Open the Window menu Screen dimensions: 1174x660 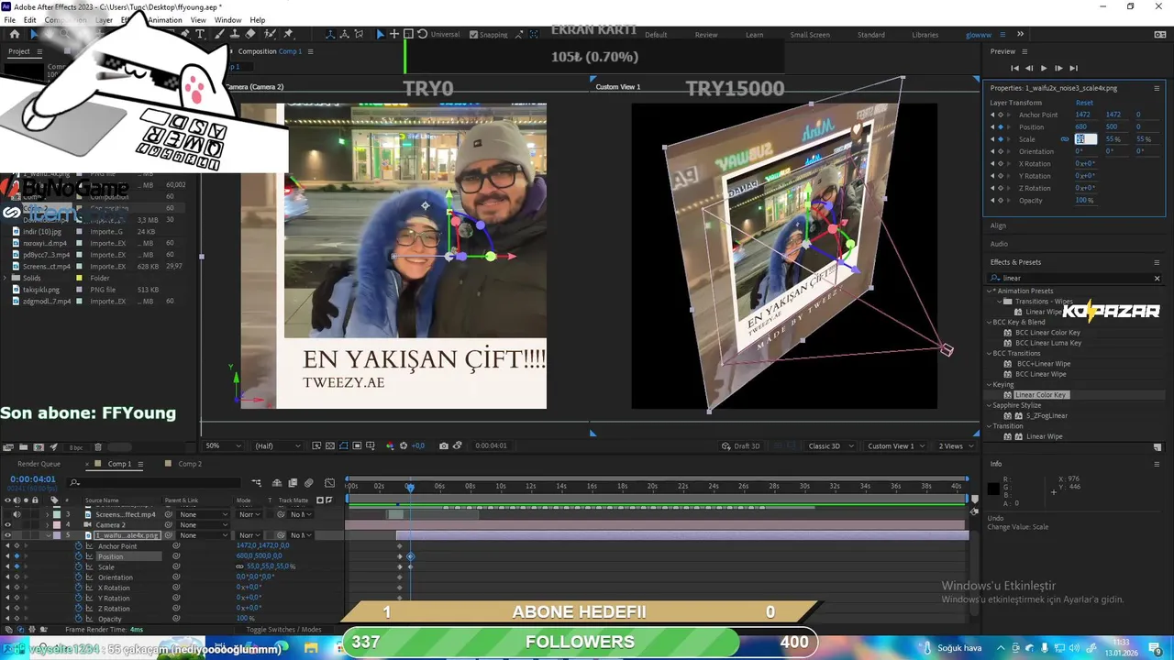[x=228, y=20]
